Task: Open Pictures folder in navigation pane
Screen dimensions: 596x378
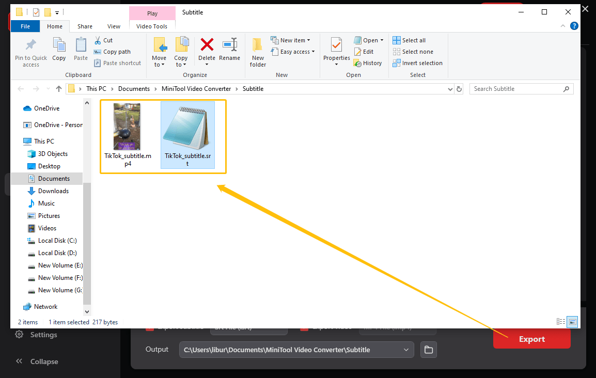Action: [x=44, y=216]
